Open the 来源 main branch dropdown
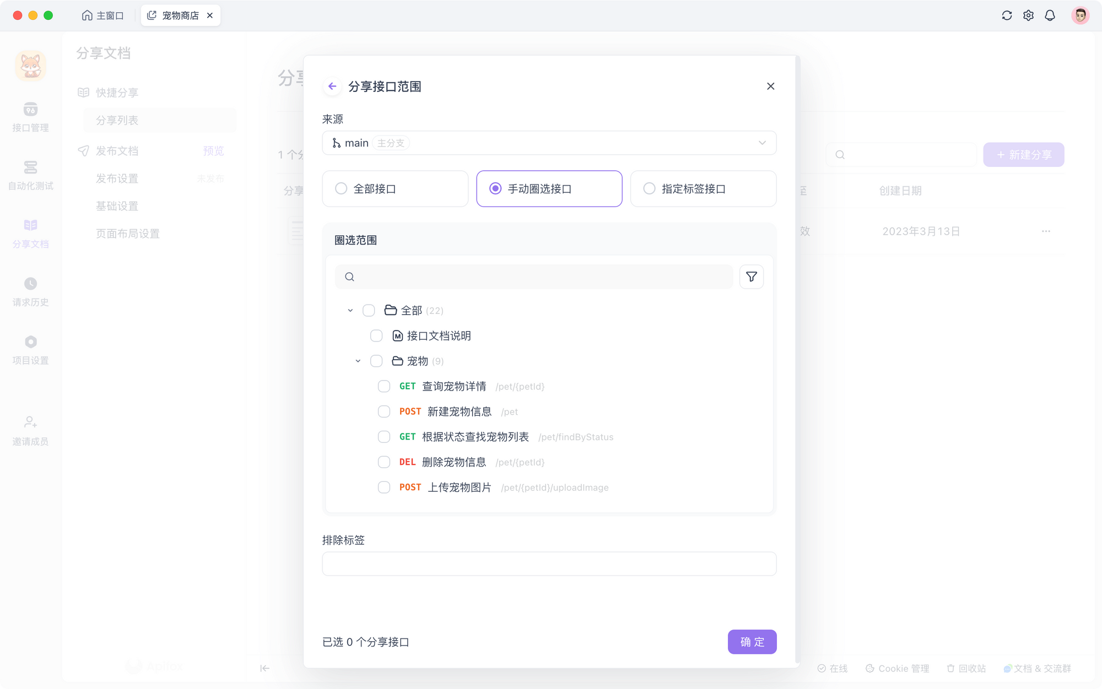 [x=549, y=143]
